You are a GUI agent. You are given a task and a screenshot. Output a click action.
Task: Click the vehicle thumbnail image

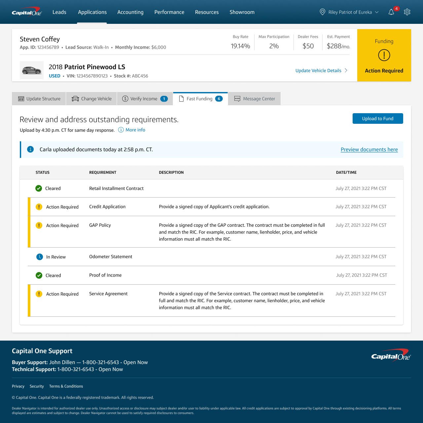32,70
